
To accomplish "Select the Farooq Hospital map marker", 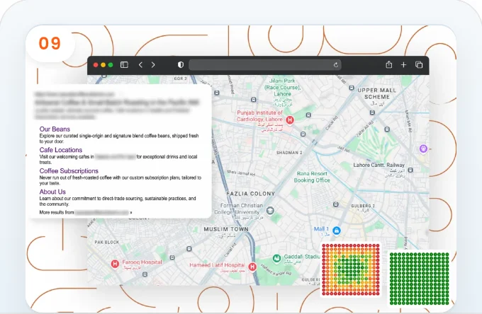I will tap(115, 264).
